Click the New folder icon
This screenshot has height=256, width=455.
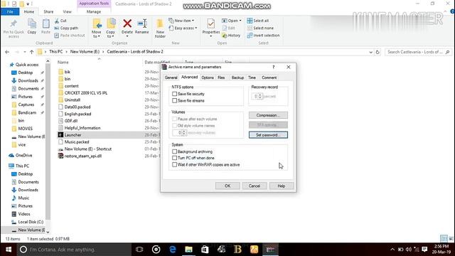160,23
